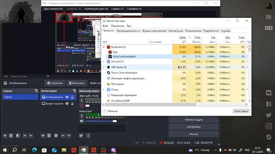The image size is (275, 154).
Task: Move scene down arrow in Сцены panel
Action: pos(31,136)
